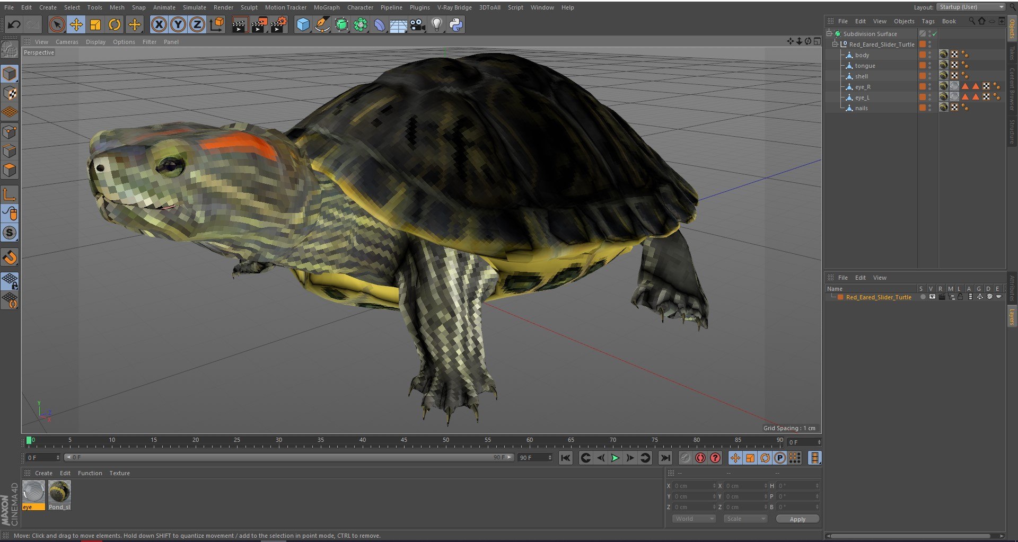Render the current view with clapperboard icon

point(240,24)
